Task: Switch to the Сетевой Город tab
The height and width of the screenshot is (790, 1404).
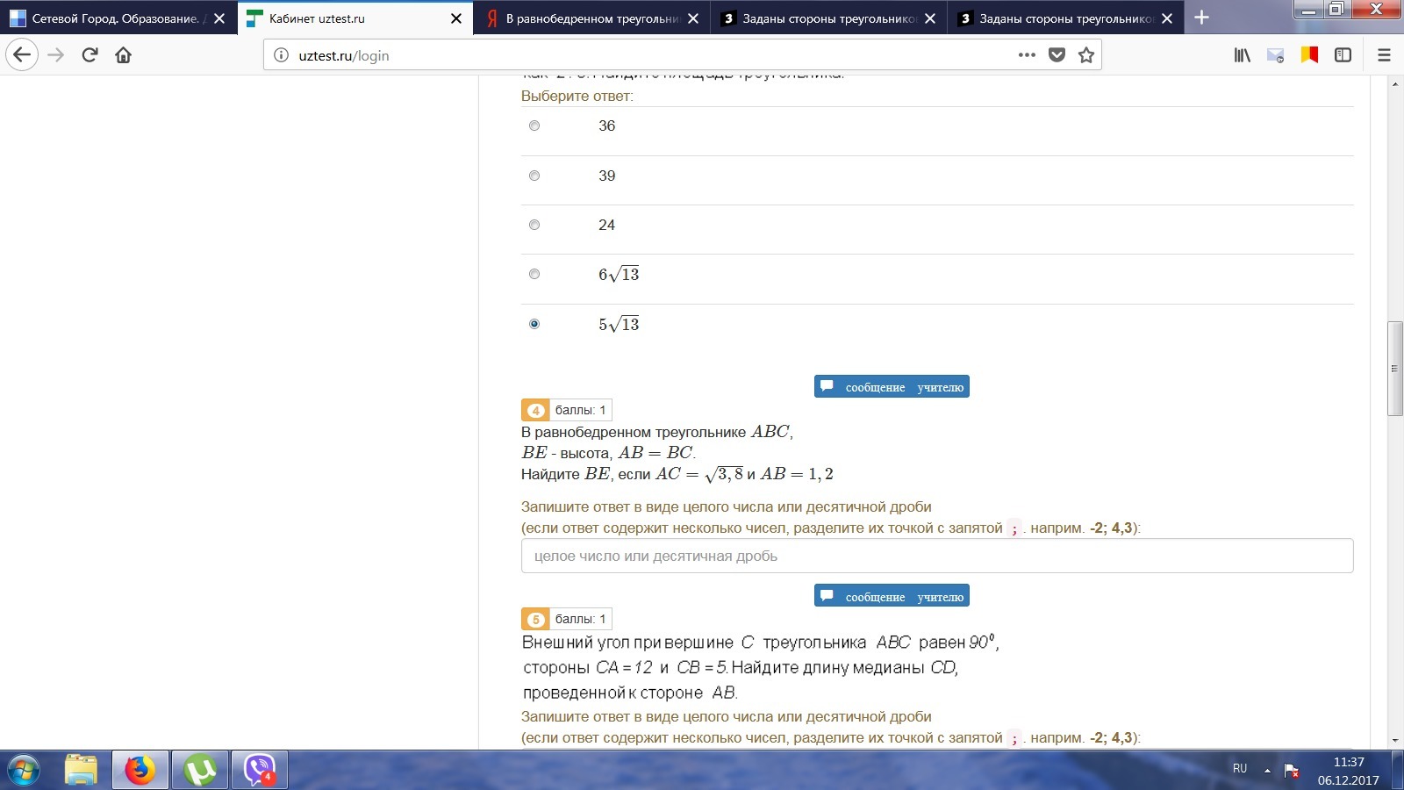Action: [x=110, y=18]
